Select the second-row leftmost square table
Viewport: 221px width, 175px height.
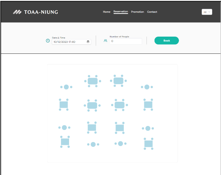pos(64,105)
